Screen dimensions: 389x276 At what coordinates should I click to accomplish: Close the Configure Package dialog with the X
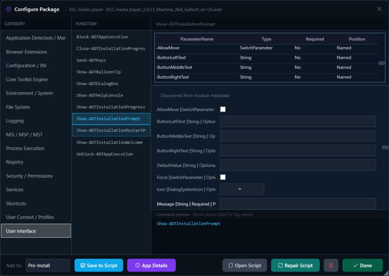click(x=379, y=9)
